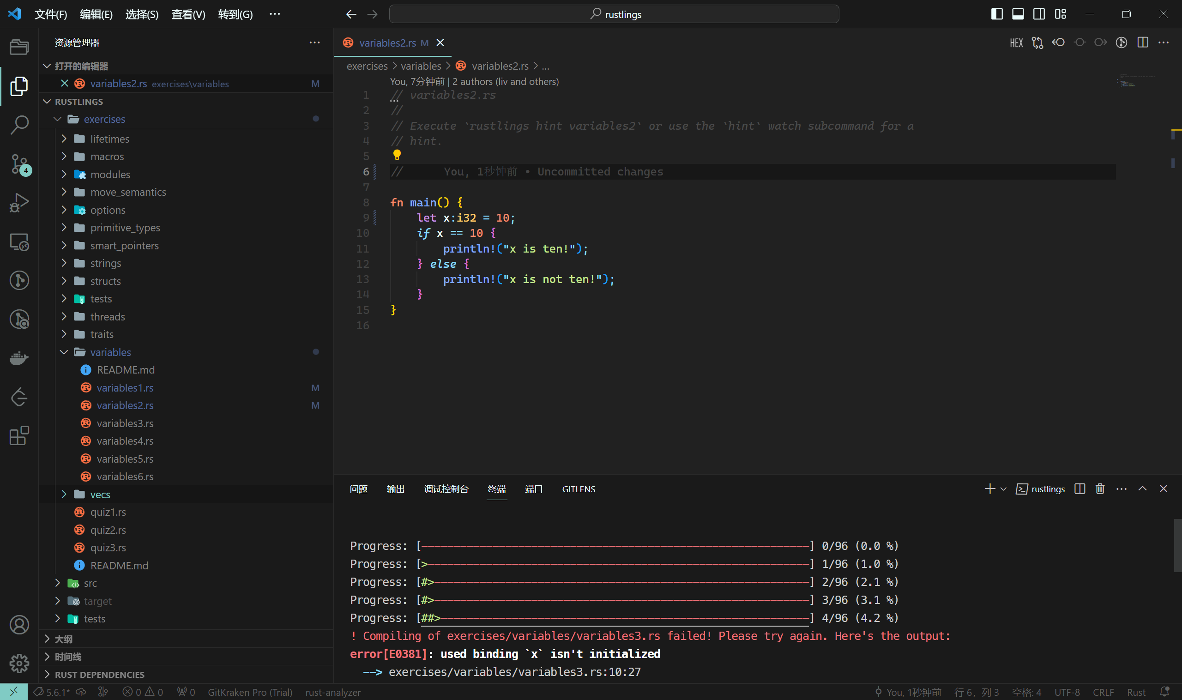This screenshot has width=1182, height=700.
Task: Click the lightbulb code action icon
Action: pyautogui.click(x=397, y=155)
